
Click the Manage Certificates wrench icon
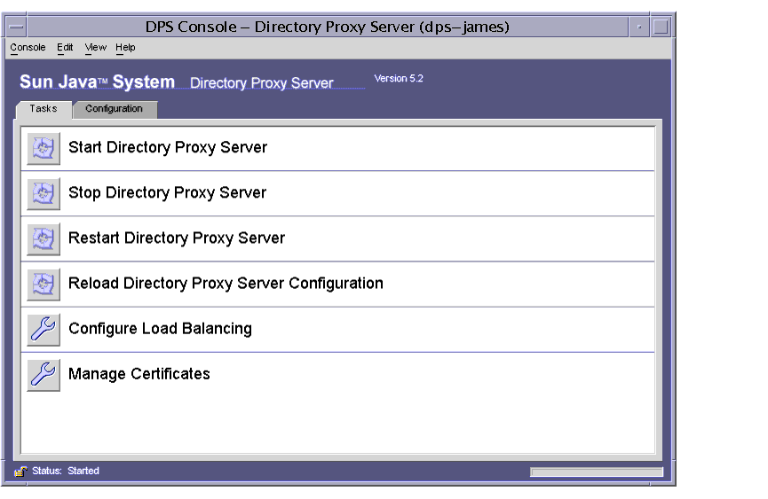point(44,375)
